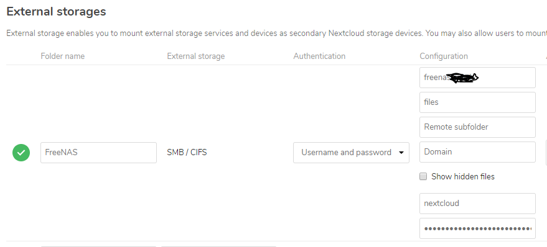Click the Folder name column header
Image resolution: width=547 pixels, height=247 pixels.
[x=62, y=56]
